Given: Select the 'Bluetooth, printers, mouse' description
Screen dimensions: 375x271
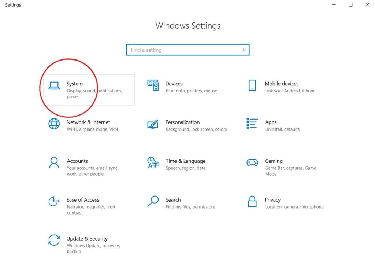Looking at the screenshot, I should pyautogui.click(x=192, y=91).
